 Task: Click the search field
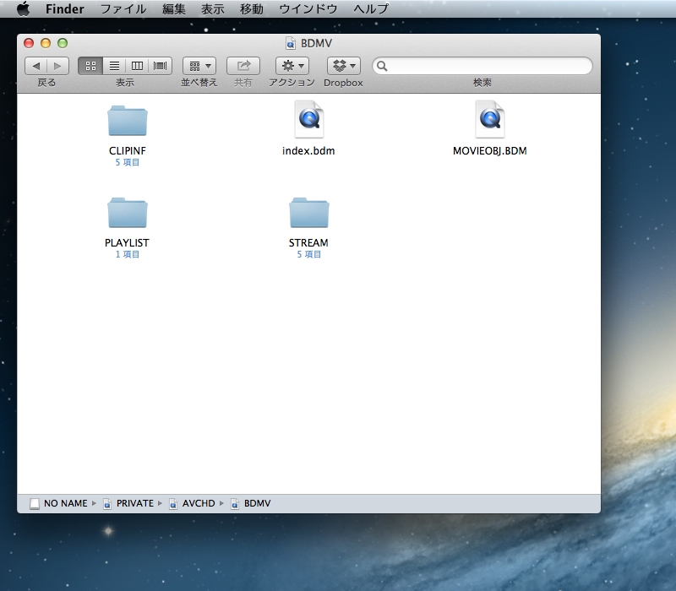[x=482, y=66]
